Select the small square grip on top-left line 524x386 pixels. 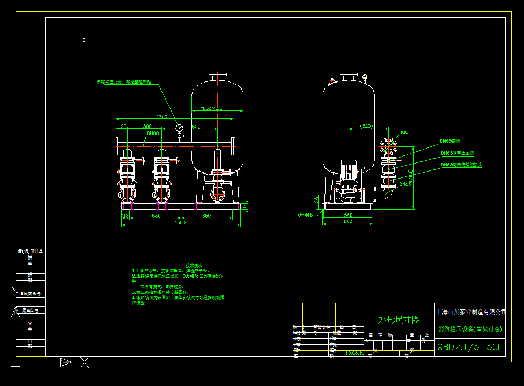[x=84, y=40]
